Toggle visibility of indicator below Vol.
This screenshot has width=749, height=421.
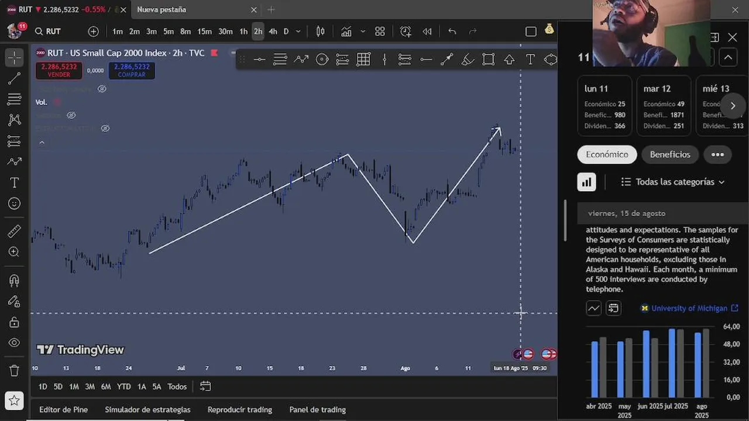pos(71,115)
